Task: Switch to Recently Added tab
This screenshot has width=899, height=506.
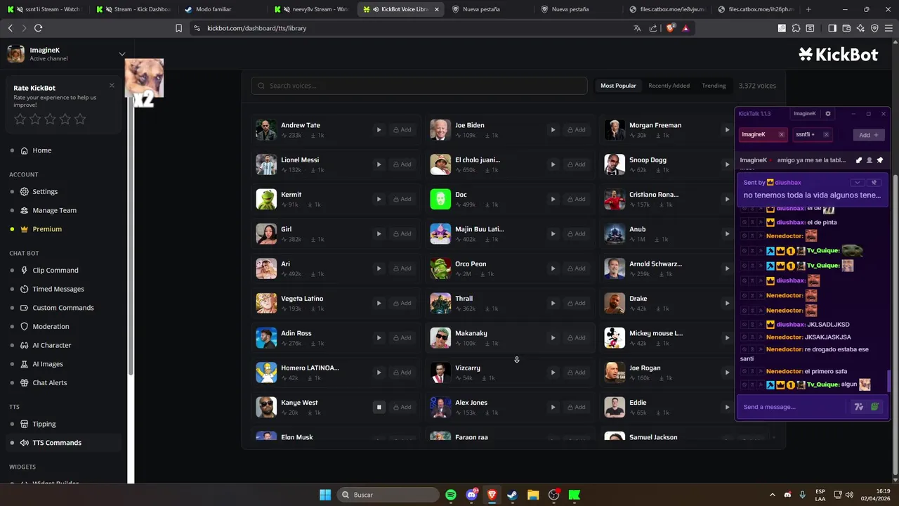Action: tap(669, 86)
